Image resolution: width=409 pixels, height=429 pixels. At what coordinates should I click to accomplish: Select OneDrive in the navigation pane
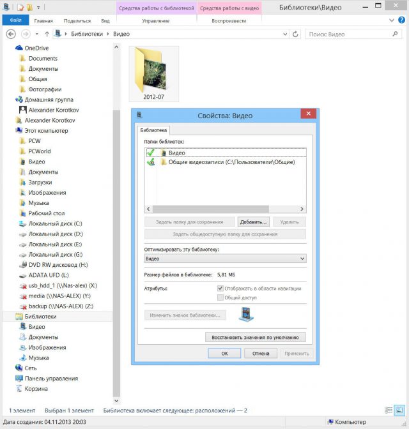tap(37, 48)
